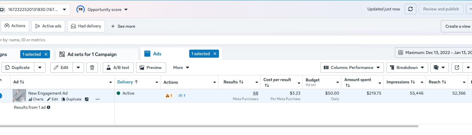
Task: Clear the Ads tab '1 selected' filter
Action: 215,54
